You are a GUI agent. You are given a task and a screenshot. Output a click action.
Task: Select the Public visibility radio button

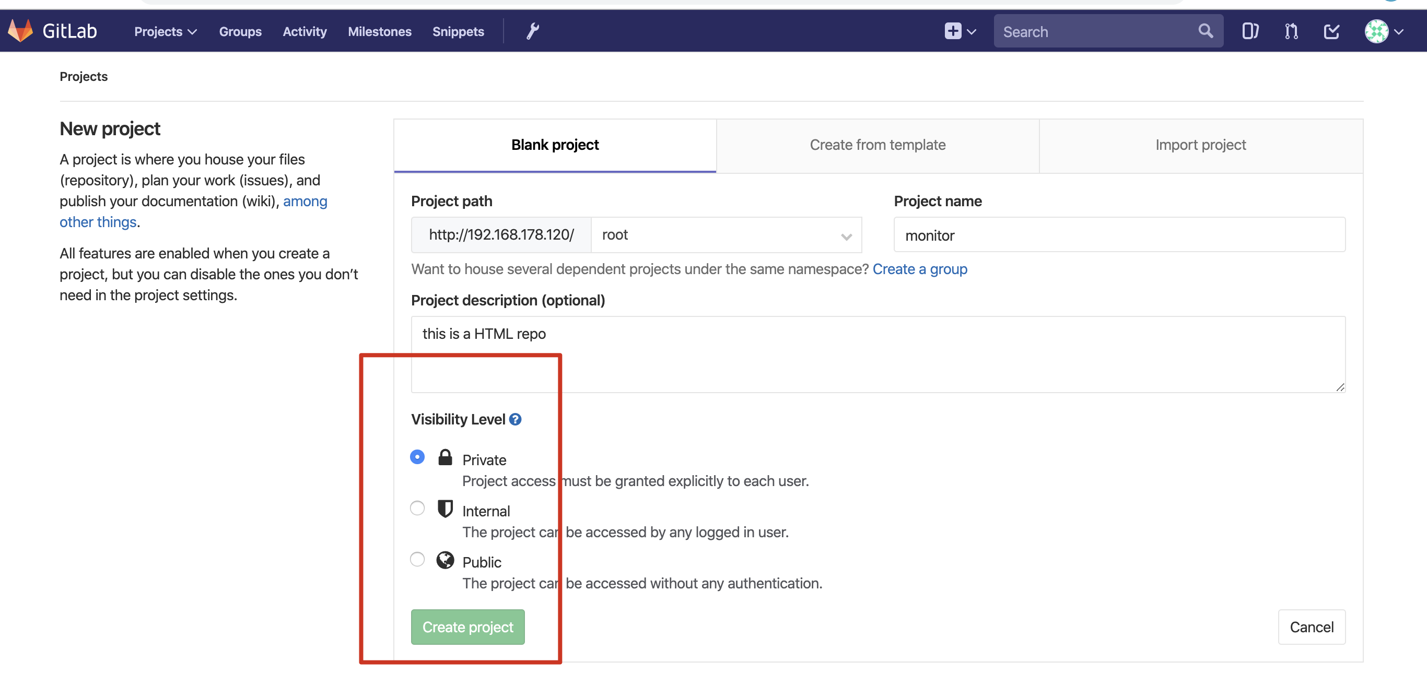417,559
